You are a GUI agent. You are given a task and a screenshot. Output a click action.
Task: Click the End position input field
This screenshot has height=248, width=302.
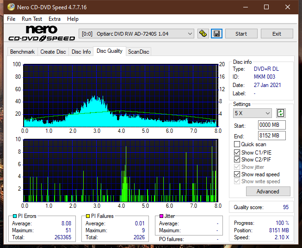coord(271,136)
